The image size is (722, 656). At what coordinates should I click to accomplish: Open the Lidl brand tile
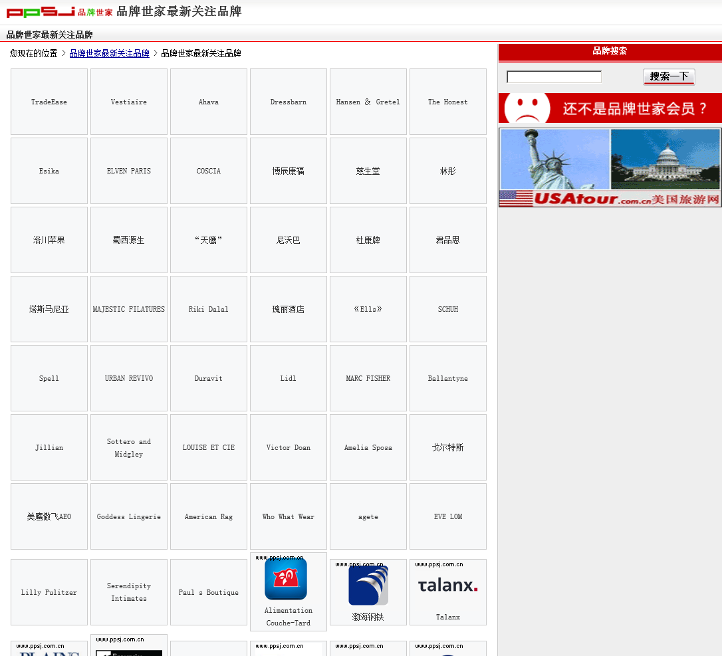click(x=289, y=378)
